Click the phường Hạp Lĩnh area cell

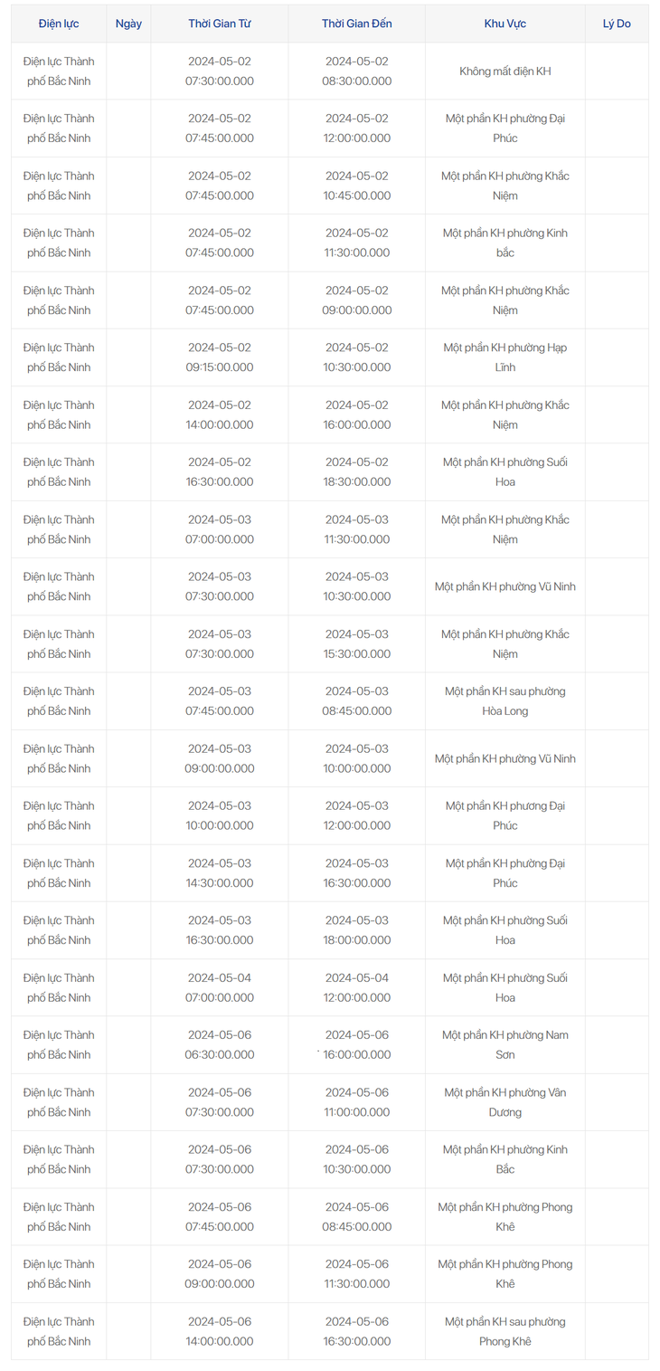tap(505, 357)
